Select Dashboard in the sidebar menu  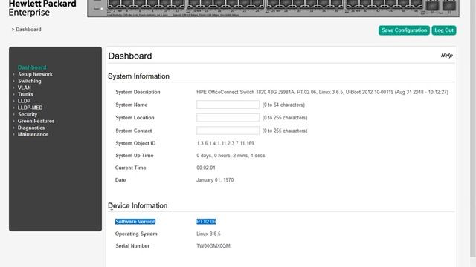pyautogui.click(x=32, y=67)
